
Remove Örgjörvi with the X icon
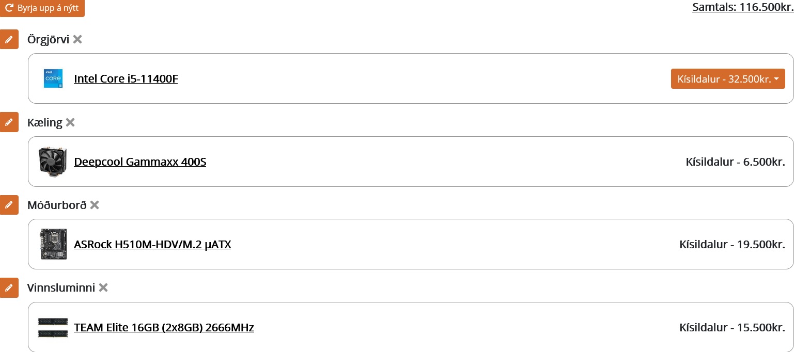click(x=77, y=39)
